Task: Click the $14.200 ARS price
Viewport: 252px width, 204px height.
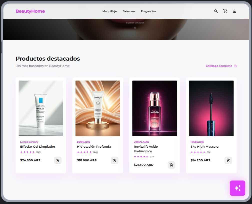Action: (200, 160)
